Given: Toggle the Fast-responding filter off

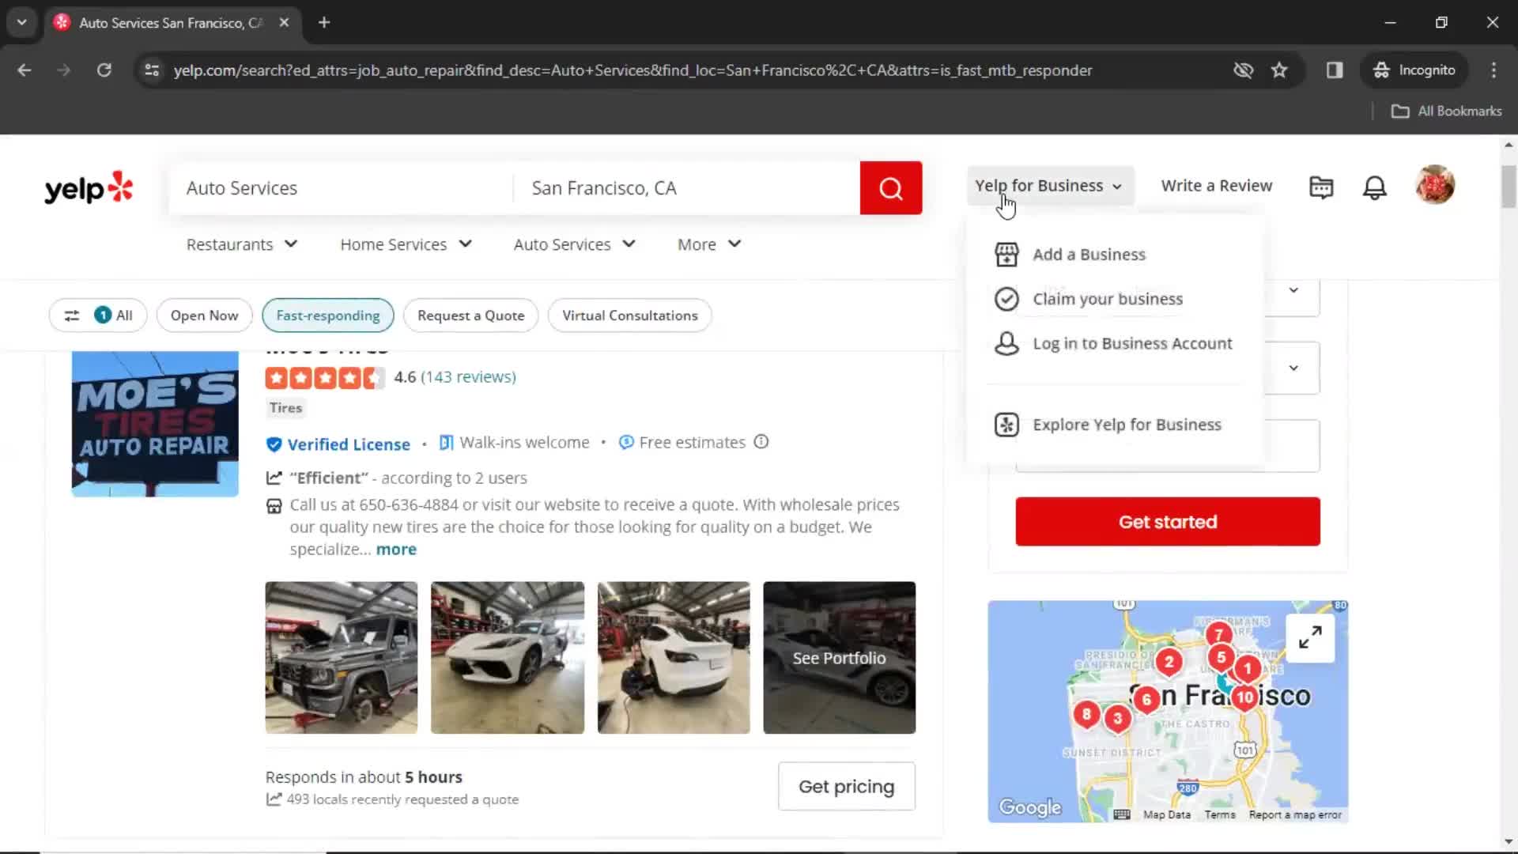Looking at the screenshot, I should tap(328, 316).
